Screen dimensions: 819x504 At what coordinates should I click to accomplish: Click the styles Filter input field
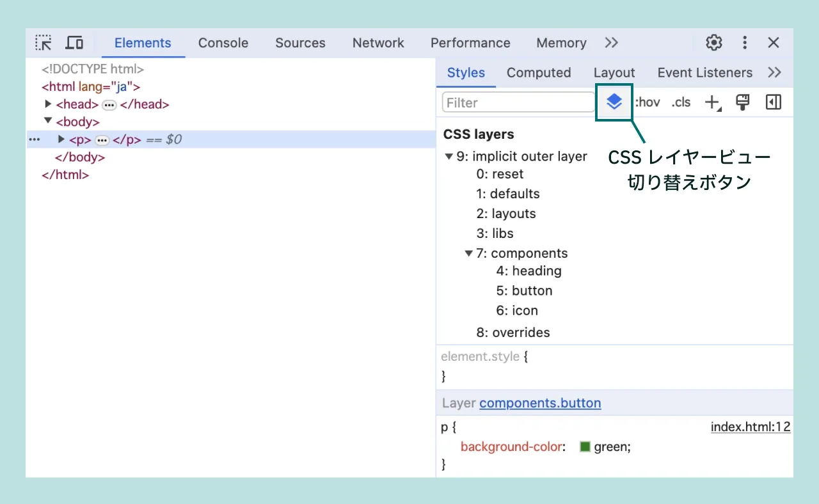(x=517, y=102)
